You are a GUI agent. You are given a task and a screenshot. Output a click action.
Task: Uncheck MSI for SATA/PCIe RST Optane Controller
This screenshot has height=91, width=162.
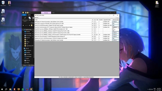click(95, 35)
